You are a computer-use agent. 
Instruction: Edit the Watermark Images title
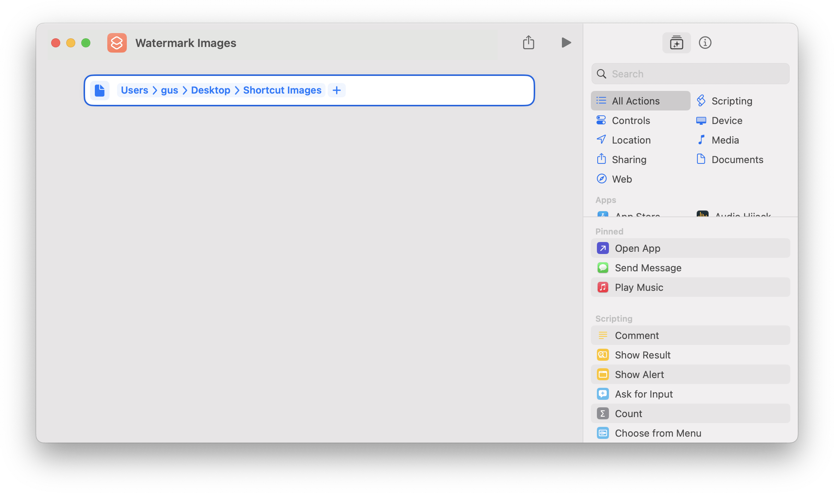(x=186, y=43)
